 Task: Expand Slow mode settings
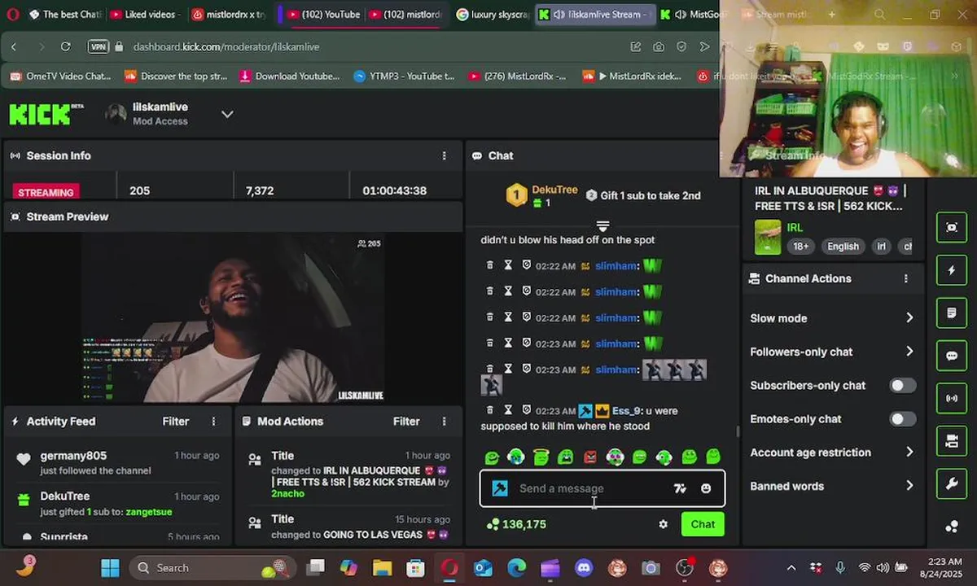click(832, 318)
